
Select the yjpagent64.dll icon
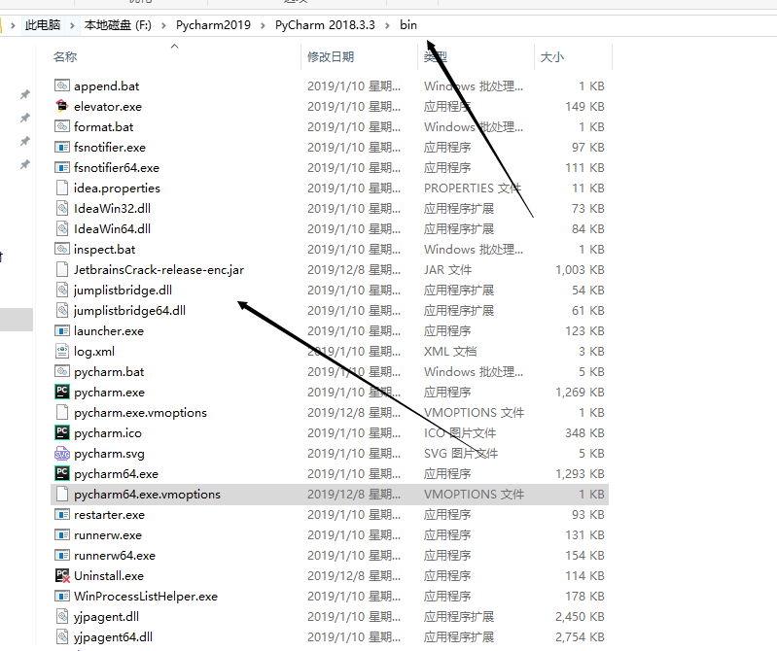coord(62,636)
